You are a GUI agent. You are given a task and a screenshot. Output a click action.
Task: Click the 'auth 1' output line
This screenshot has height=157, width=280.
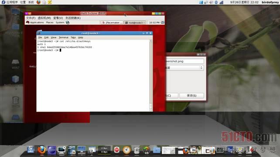[x=41, y=44]
